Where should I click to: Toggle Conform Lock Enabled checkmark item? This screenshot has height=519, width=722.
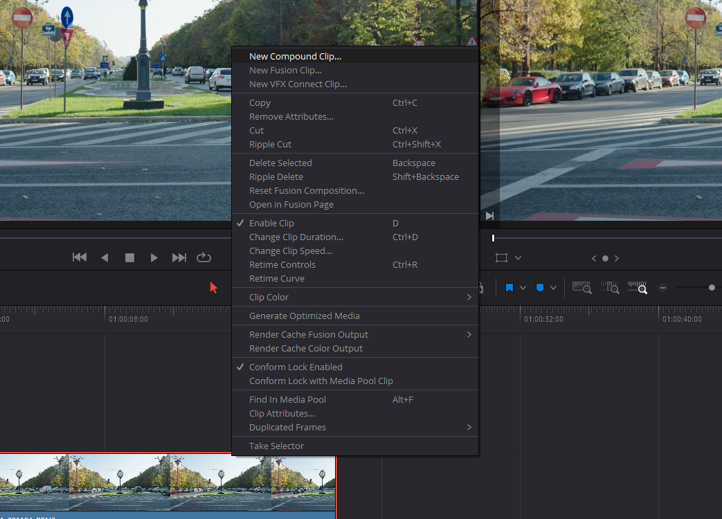coord(355,367)
